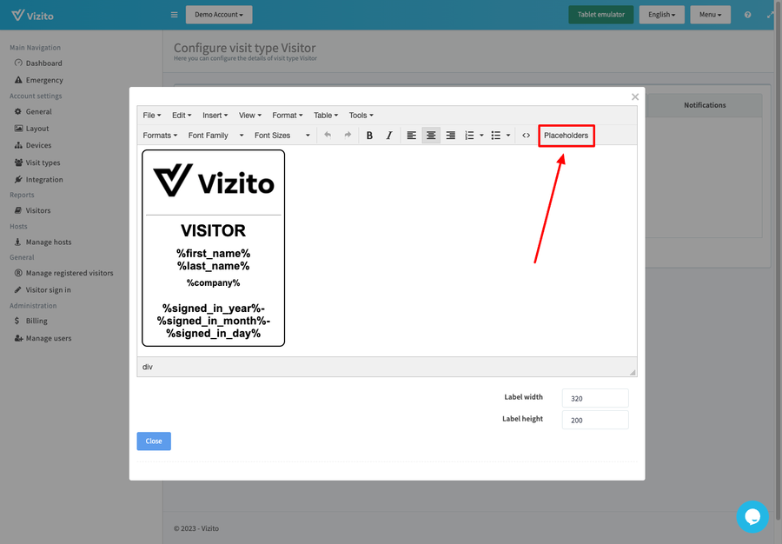Open source code view icon
Screen dimensions: 782x544
pyautogui.click(x=526, y=136)
